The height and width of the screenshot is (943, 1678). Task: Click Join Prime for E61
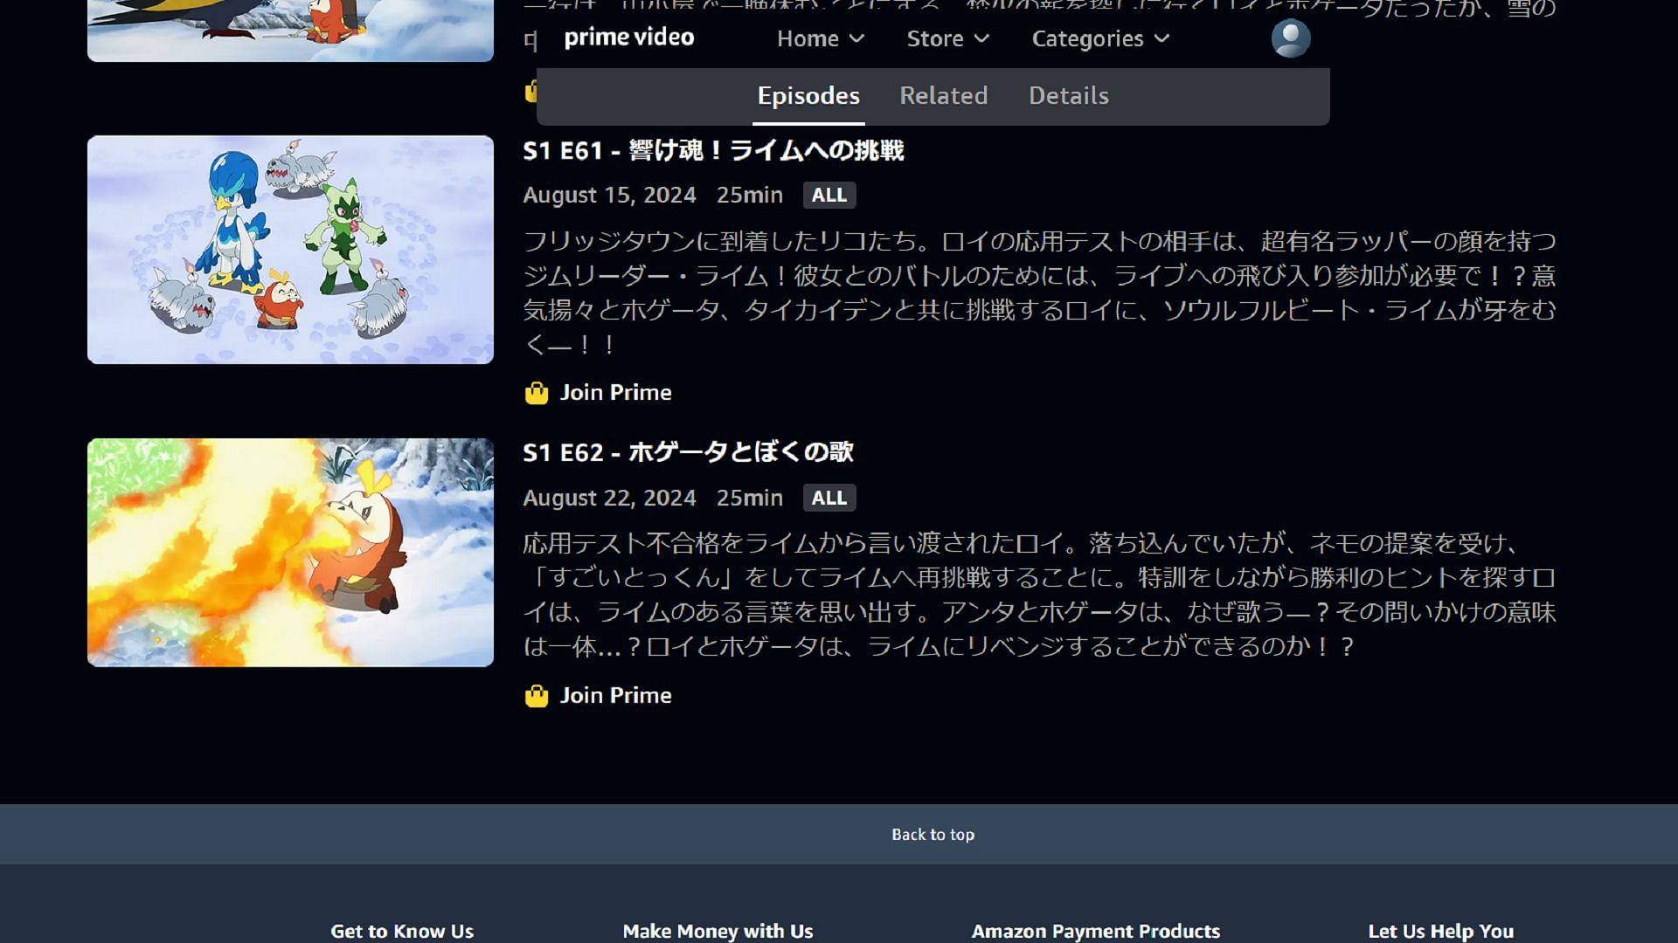point(597,391)
